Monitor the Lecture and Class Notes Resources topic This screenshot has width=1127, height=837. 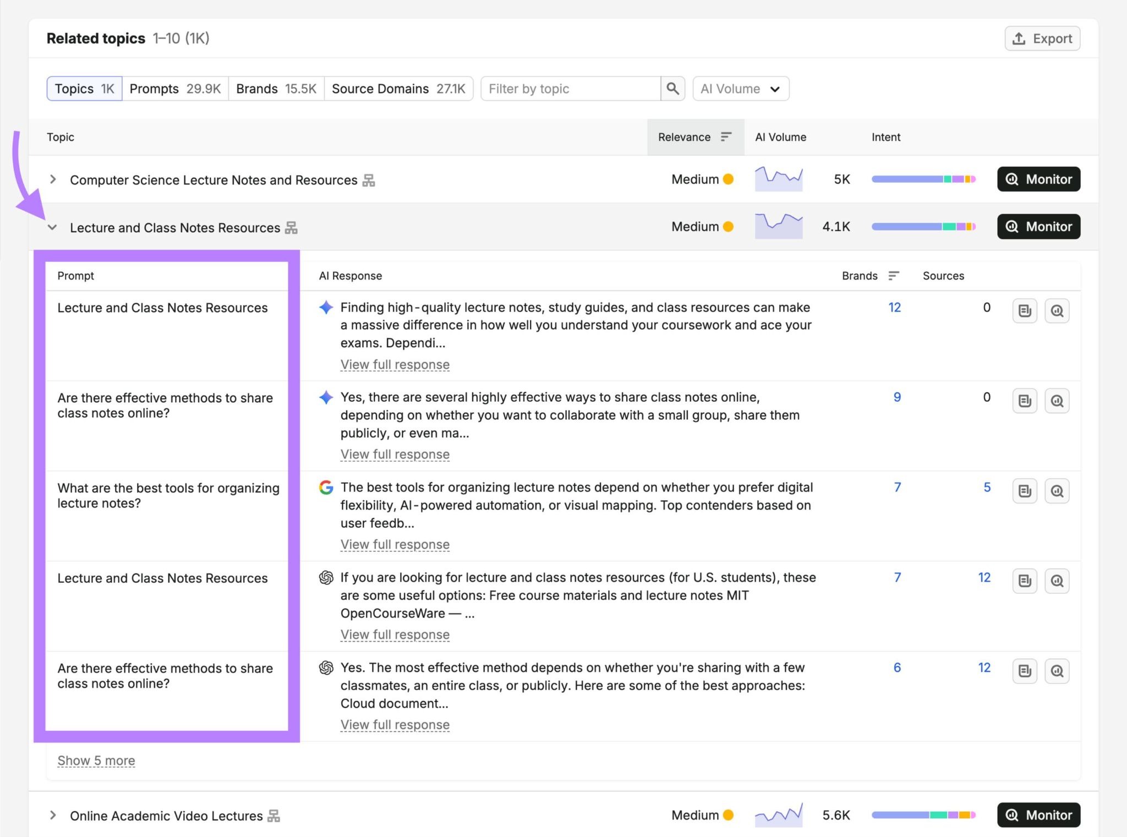pyautogui.click(x=1038, y=227)
